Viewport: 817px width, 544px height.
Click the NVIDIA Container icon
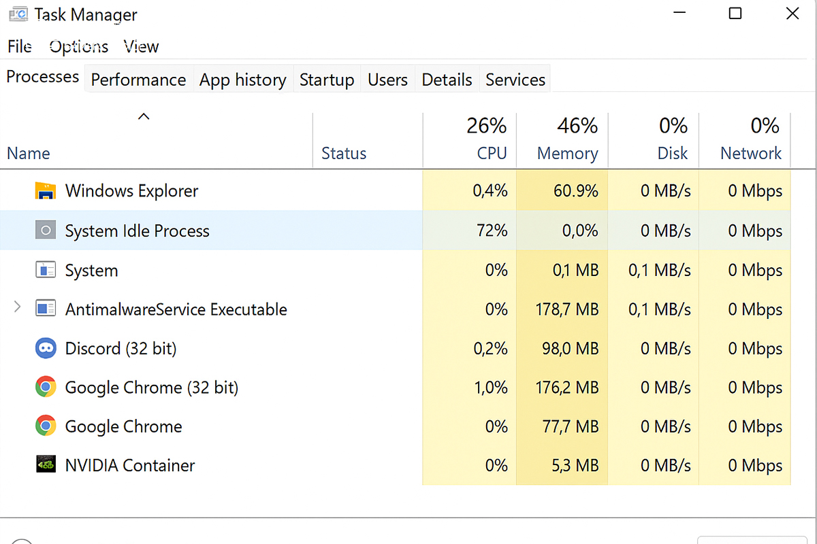tap(45, 465)
